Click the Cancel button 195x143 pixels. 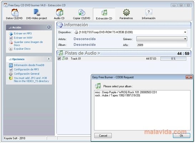[103, 135]
